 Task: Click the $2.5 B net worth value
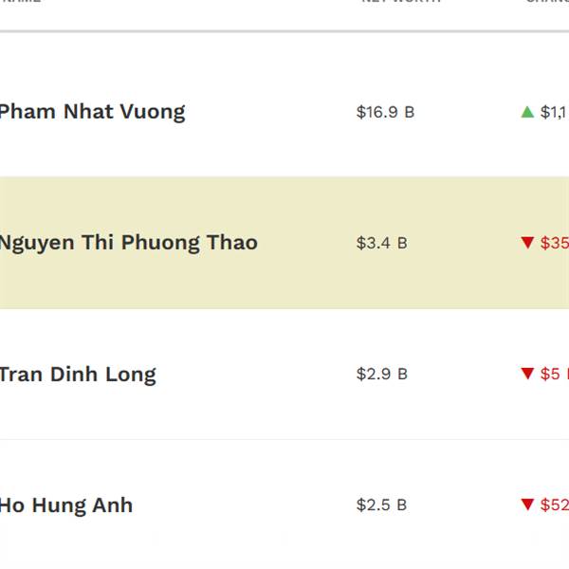point(381,505)
